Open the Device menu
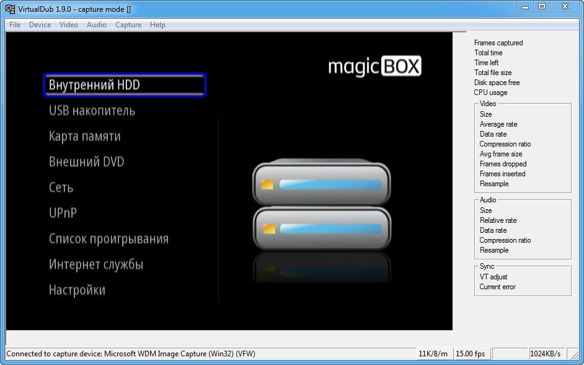This screenshot has height=365, width=584. click(x=40, y=25)
